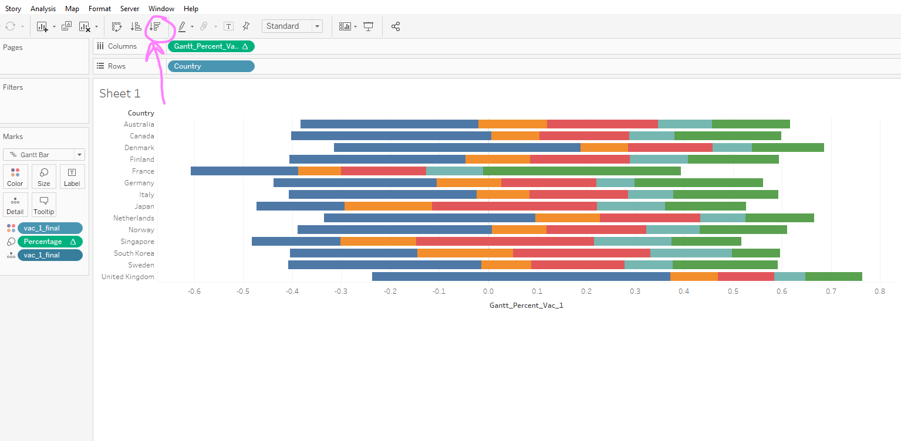The height and width of the screenshot is (441, 901).
Task: Select the Country pill on Rows shelf
Action: click(211, 66)
